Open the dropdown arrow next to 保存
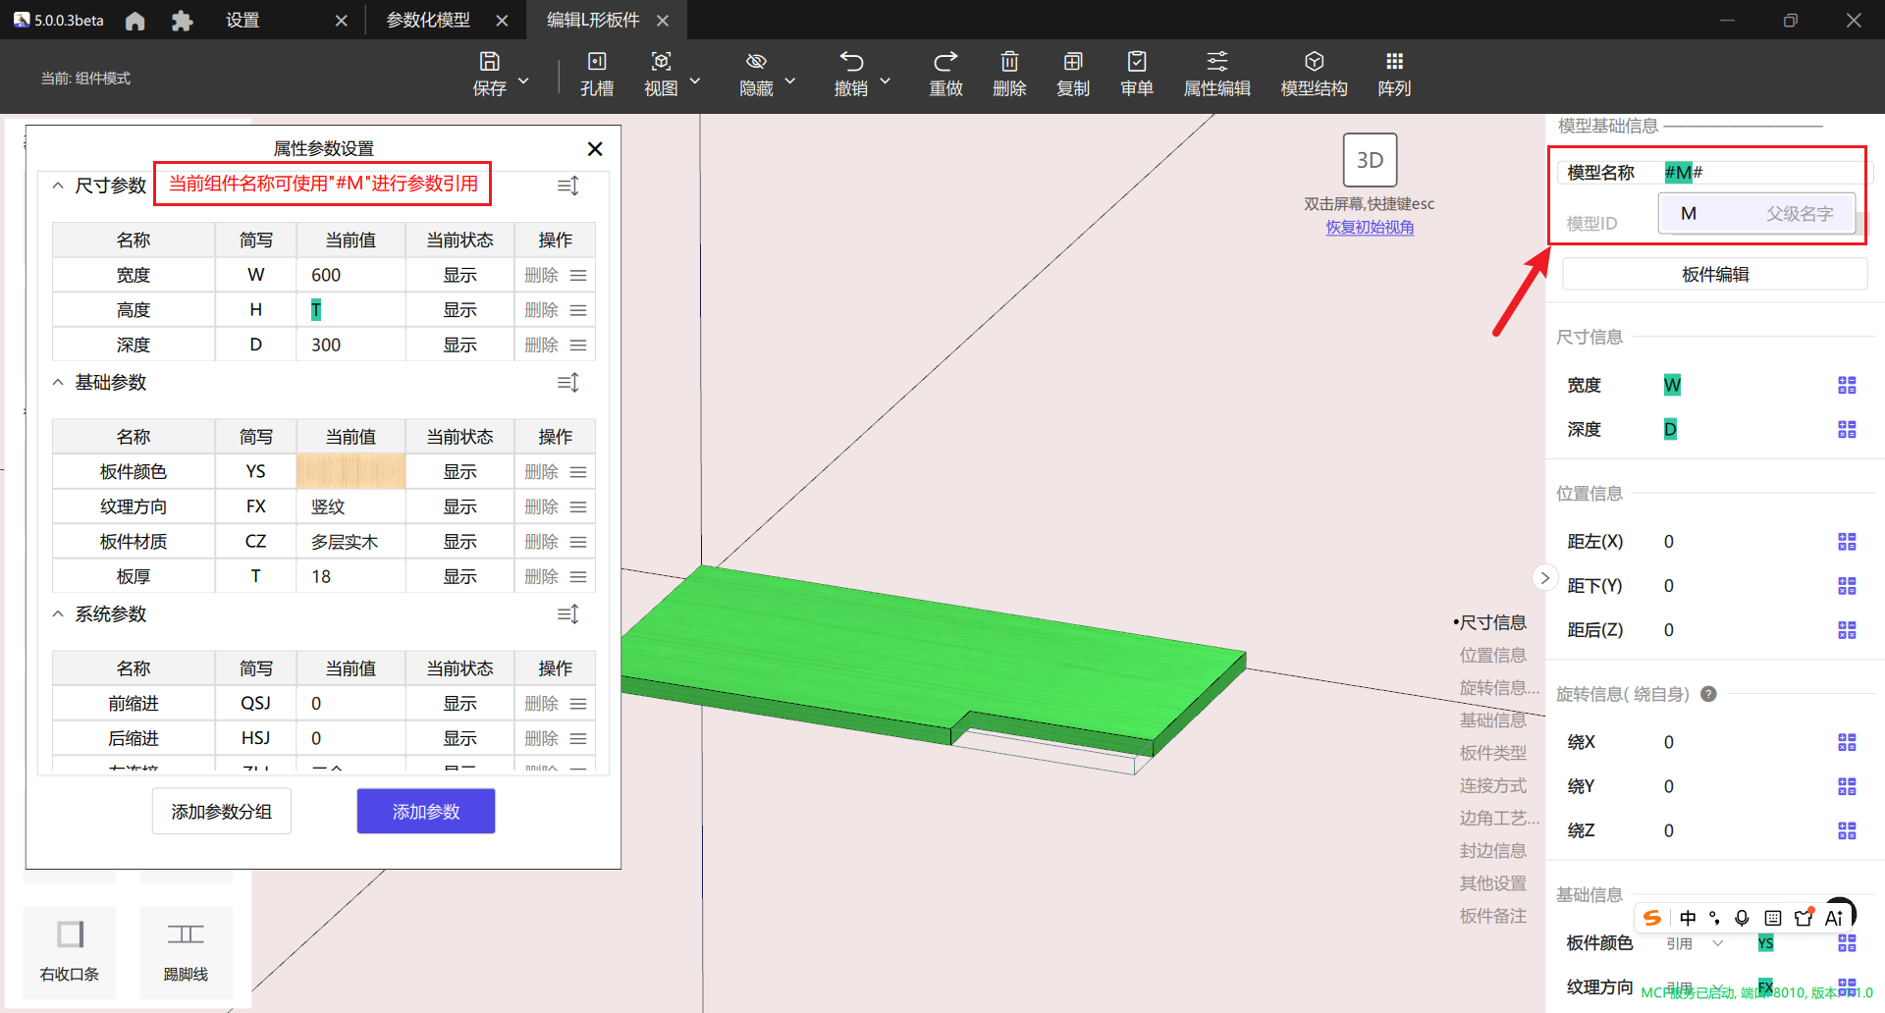This screenshot has width=1885, height=1013. [x=523, y=80]
